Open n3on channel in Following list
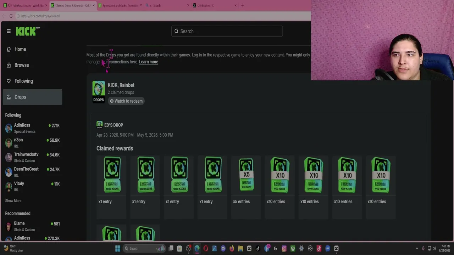Viewport: 454px width, 255px height. [32, 143]
